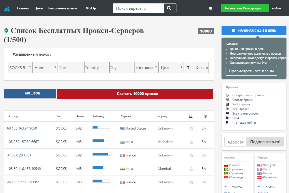This screenshot has height=193, width=289.
Task: Click Vadodara city cell
Action: [165, 142]
